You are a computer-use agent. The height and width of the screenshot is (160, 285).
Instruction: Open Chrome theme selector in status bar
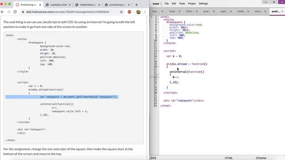coord(261,158)
